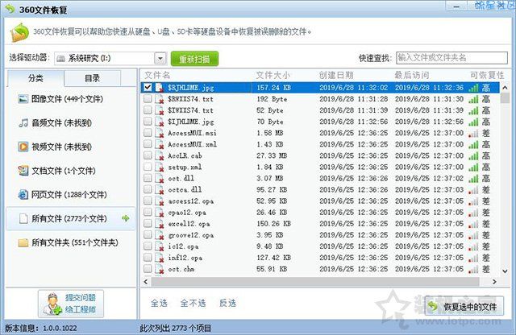Image resolution: width=516 pixels, height=335 pixels.
Task: Click the file icon of excel12.opa
Action: 160,224
